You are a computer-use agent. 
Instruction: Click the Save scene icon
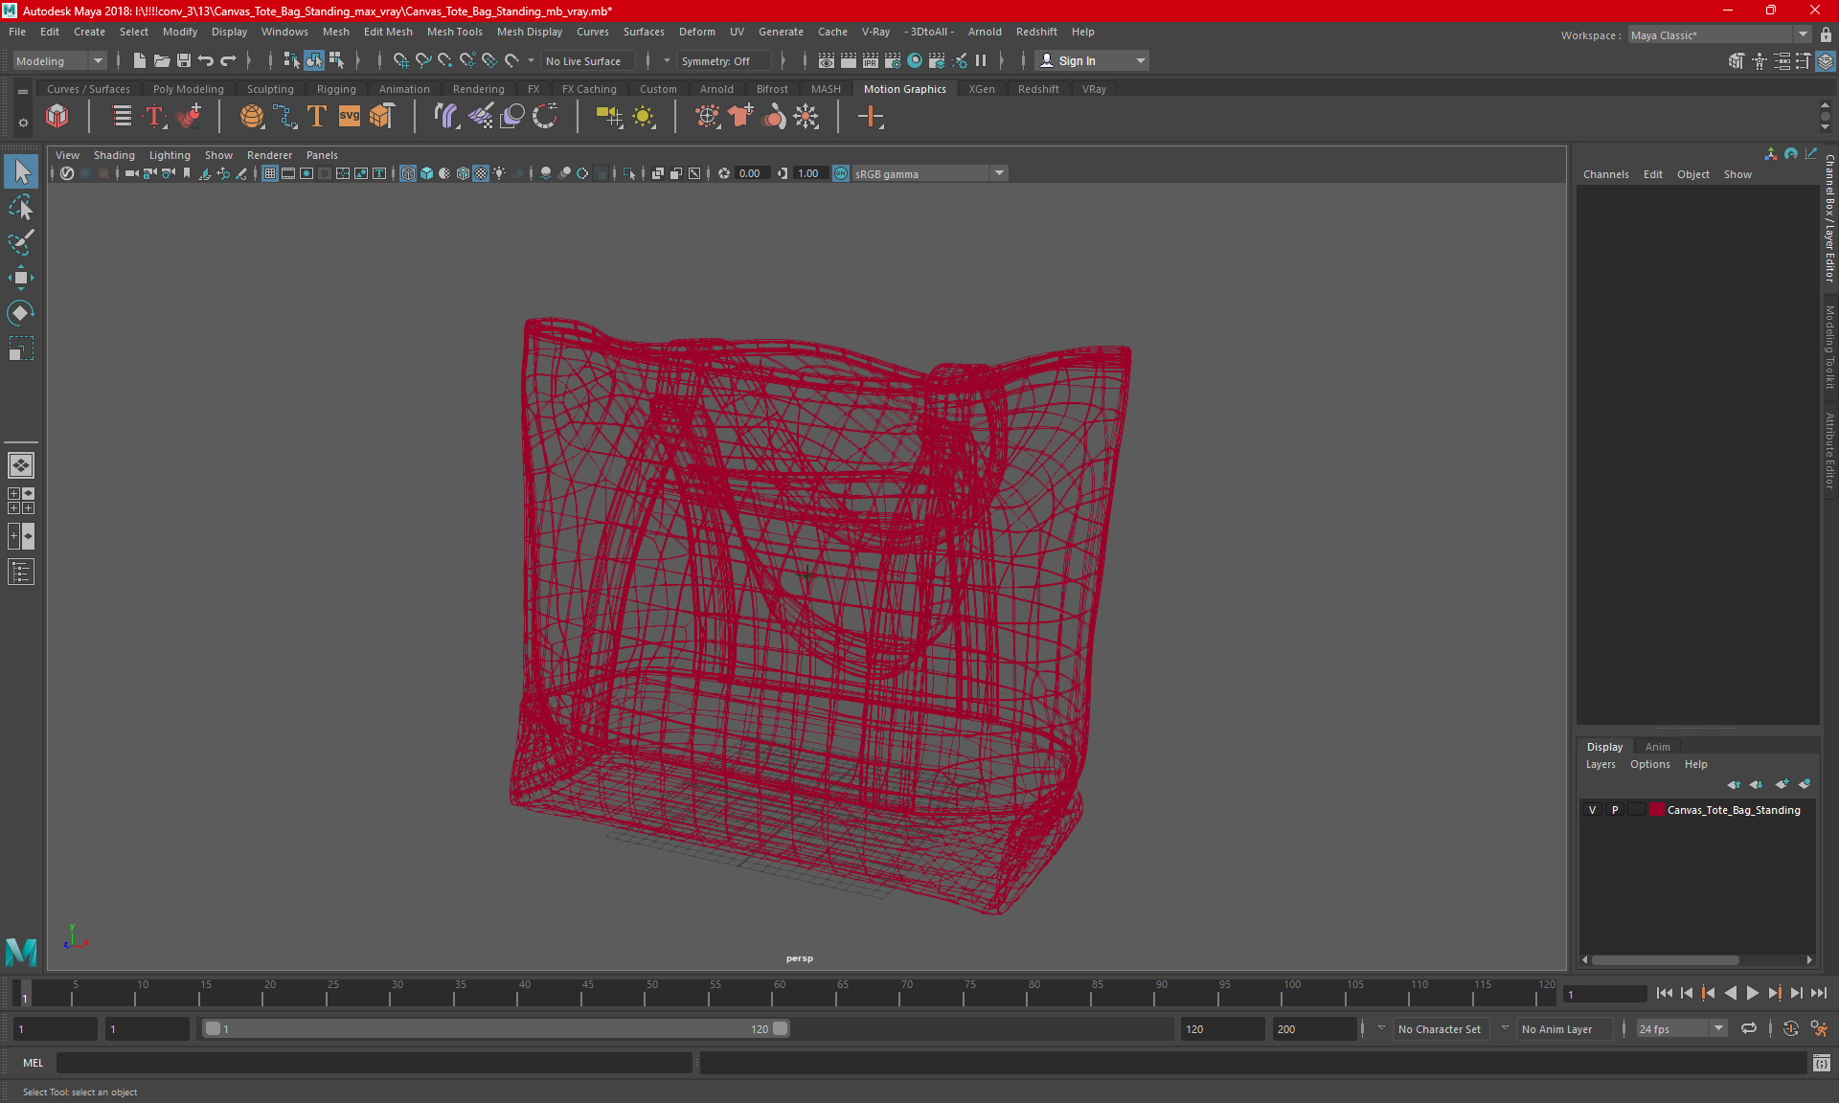[x=184, y=60]
